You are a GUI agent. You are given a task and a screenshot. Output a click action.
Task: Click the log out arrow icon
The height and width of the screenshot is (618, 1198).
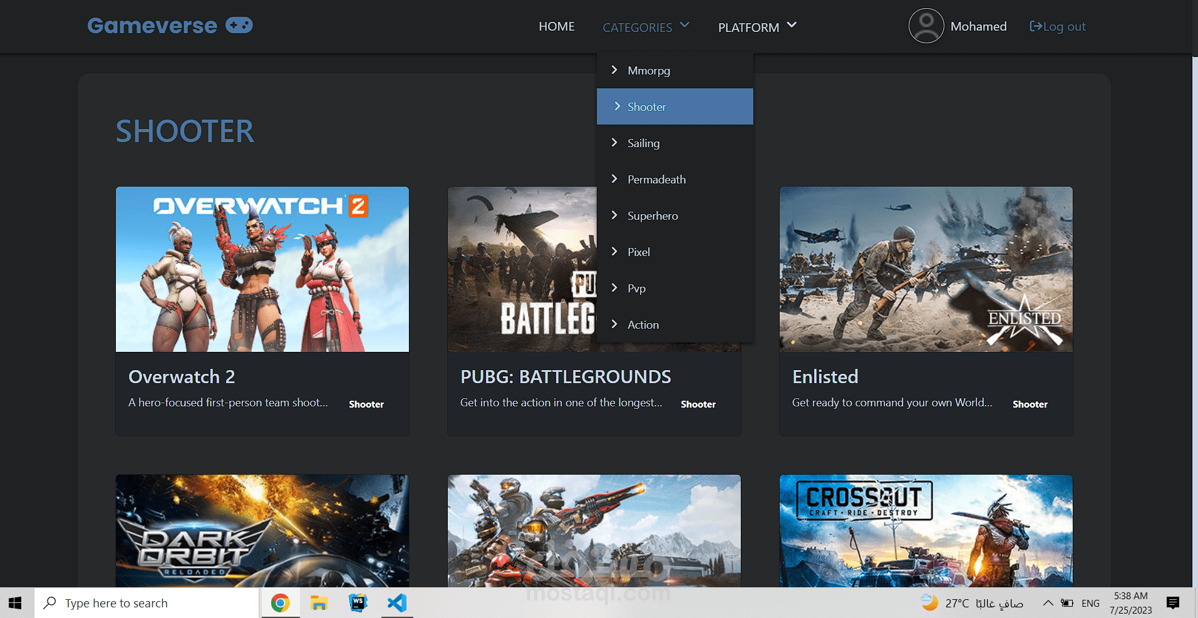pyautogui.click(x=1036, y=26)
